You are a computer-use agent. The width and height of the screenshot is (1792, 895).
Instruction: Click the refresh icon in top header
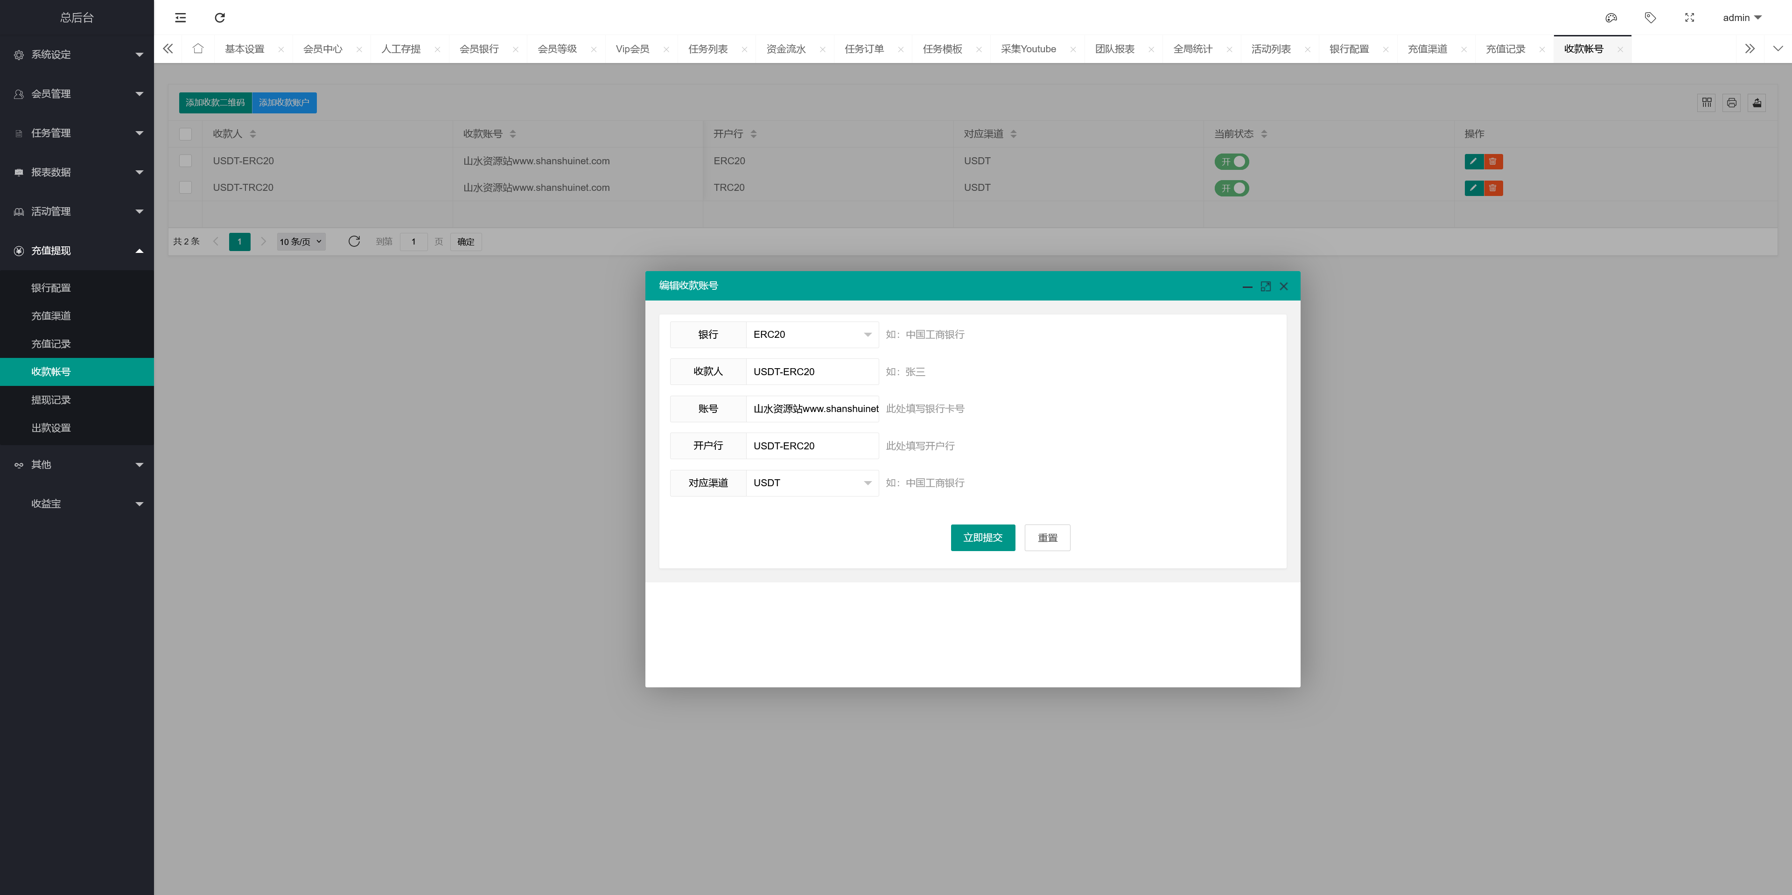pos(220,18)
